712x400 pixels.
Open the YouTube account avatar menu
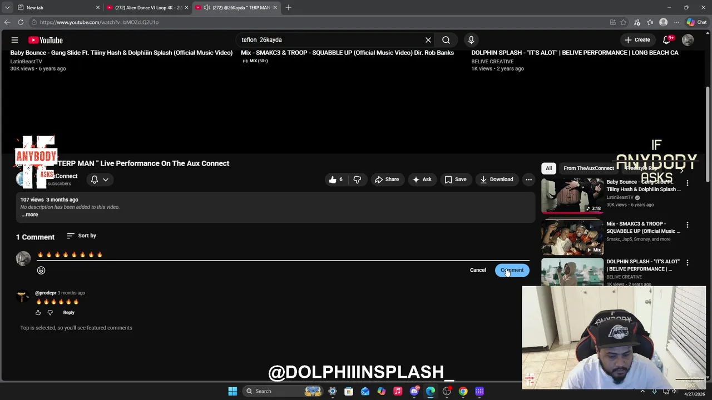click(x=688, y=40)
